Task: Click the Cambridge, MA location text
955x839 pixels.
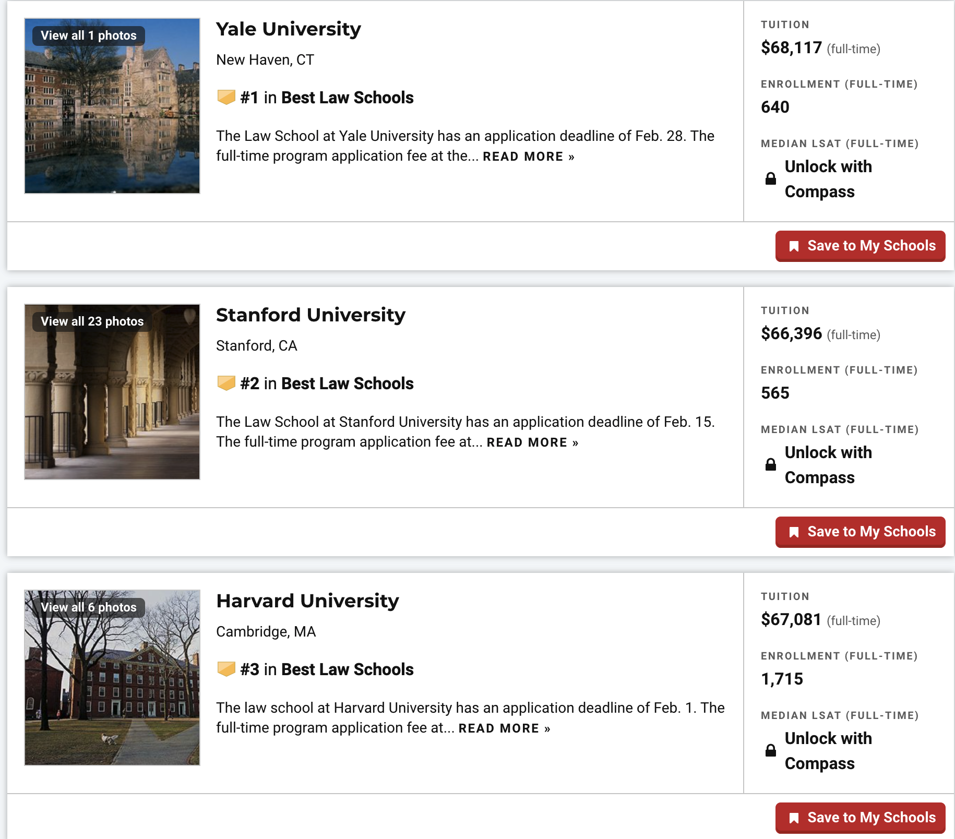Action: pos(266,632)
